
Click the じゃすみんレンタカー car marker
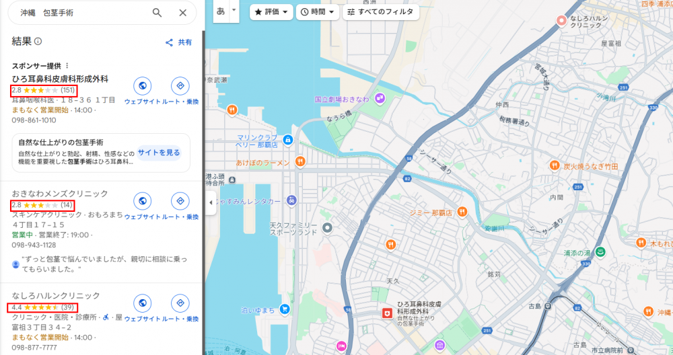(291, 200)
